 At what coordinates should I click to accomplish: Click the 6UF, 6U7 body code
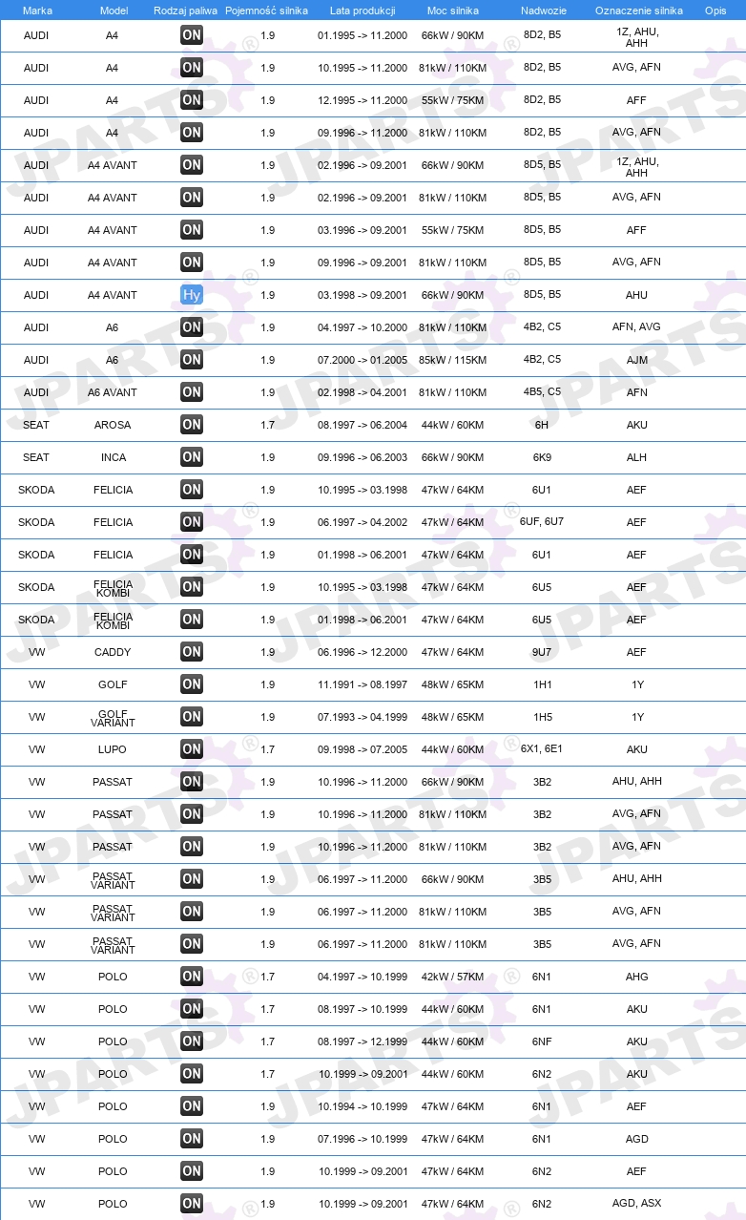coord(542,521)
